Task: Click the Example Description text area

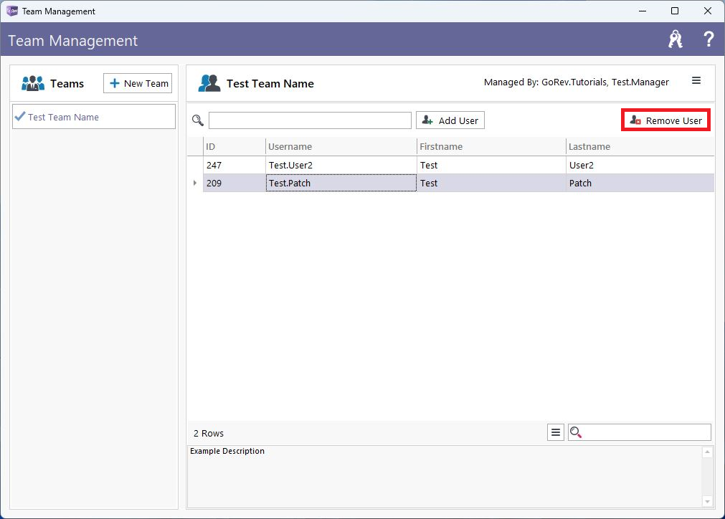Action: (445, 477)
